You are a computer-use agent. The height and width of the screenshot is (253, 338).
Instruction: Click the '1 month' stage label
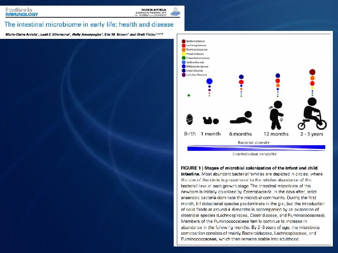click(x=211, y=134)
